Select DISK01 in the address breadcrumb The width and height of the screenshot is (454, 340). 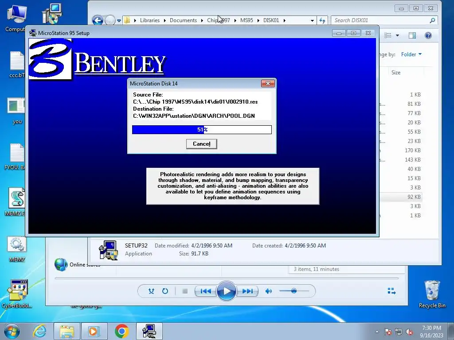click(271, 20)
